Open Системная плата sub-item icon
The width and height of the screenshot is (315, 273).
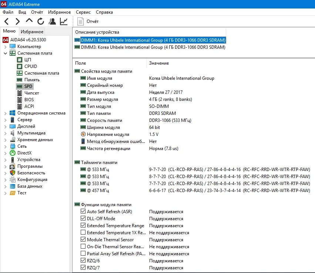pos(20,73)
